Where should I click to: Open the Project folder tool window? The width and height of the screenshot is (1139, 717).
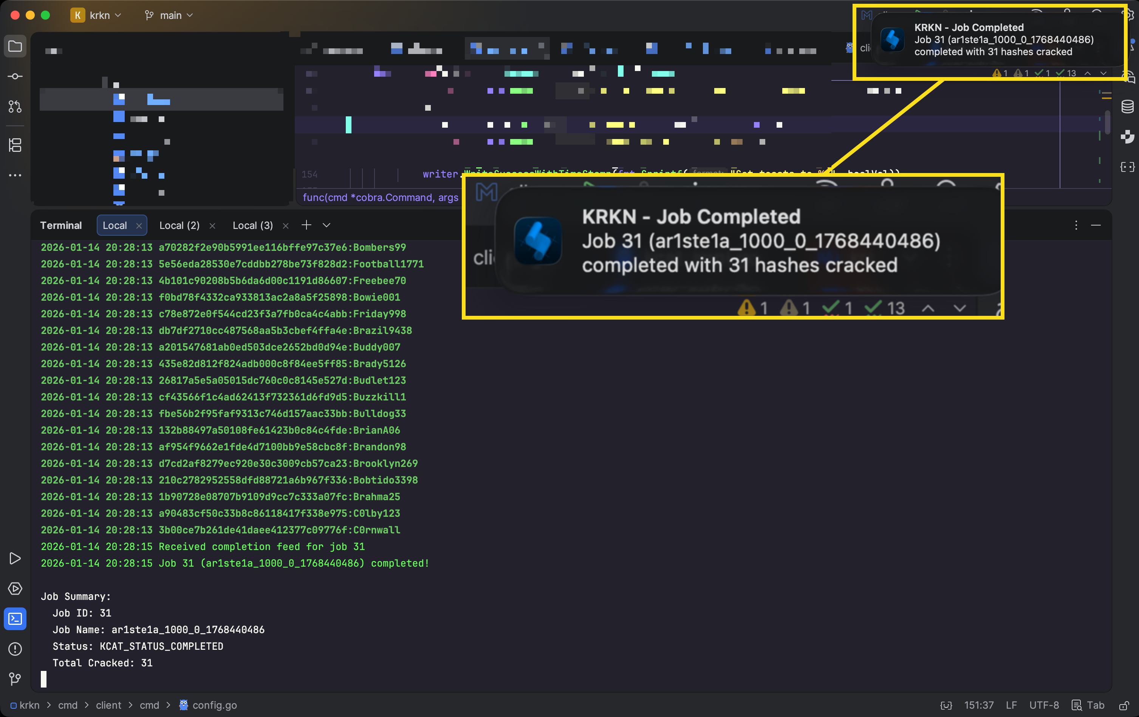15,46
